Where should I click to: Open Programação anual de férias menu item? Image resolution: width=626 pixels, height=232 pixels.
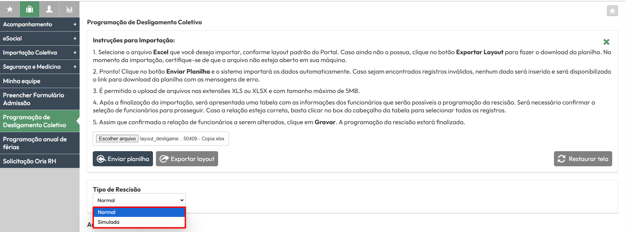coord(40,143)
